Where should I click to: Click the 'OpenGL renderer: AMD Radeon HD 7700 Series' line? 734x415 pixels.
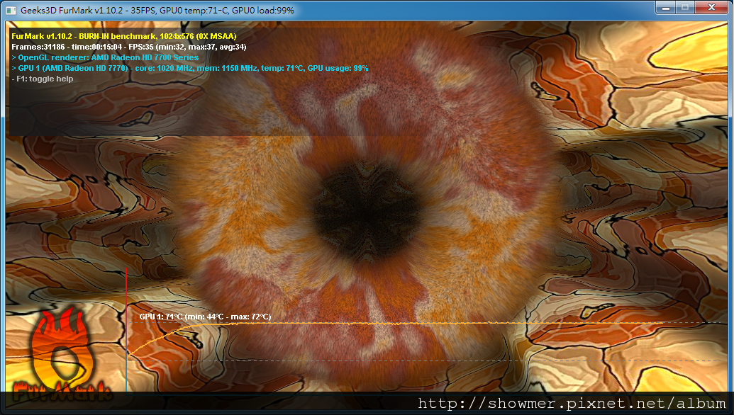(x=105, y=57)
